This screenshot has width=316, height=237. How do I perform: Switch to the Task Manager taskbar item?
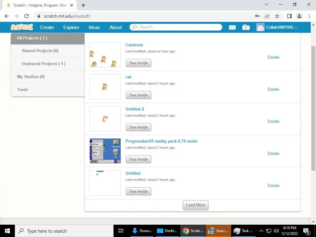(x=243, y=231)
